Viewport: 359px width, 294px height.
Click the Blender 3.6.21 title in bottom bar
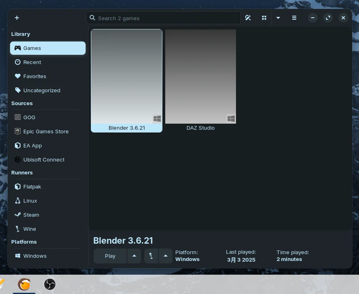click(x=123, y=240)
